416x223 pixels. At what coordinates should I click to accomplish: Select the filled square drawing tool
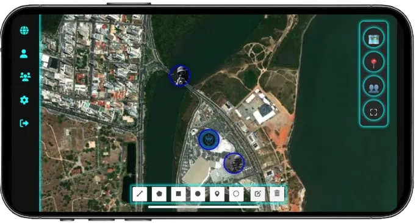click(178, 194)
